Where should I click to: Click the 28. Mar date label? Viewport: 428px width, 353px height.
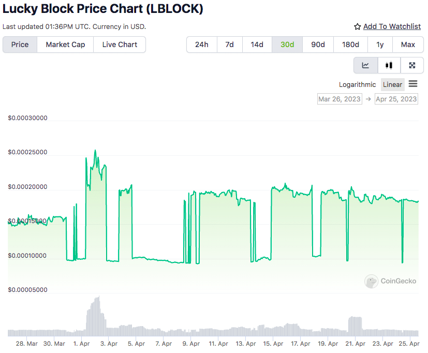(x=27, y=344)
